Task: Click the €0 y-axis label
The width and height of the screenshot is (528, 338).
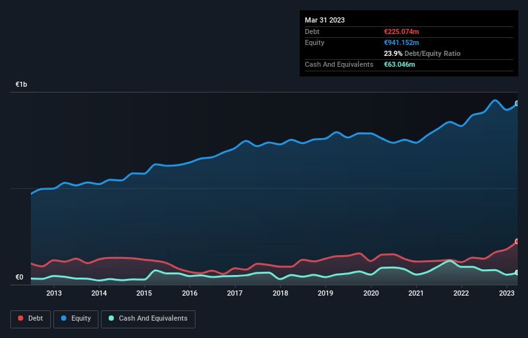Action: pos(19,277)
